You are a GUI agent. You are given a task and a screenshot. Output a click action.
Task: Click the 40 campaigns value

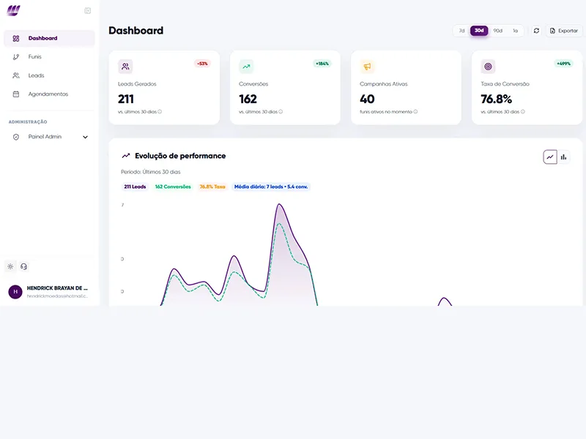tap(367, 99)
